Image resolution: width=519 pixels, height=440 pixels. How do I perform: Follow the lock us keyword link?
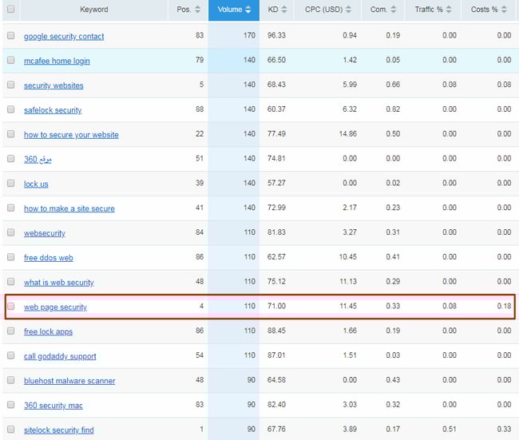click(x=36, y=184)
